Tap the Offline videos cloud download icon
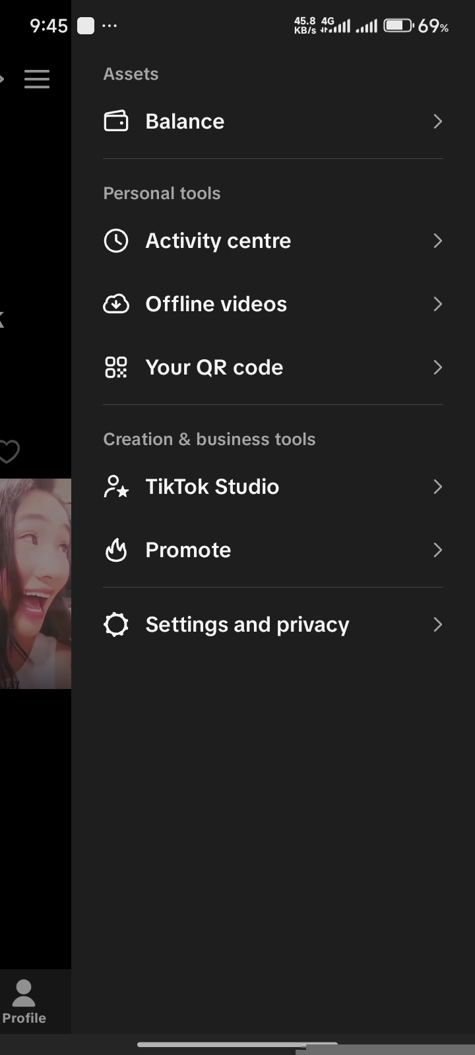This screenshot has width=475, height=1055. pos(116,304)
